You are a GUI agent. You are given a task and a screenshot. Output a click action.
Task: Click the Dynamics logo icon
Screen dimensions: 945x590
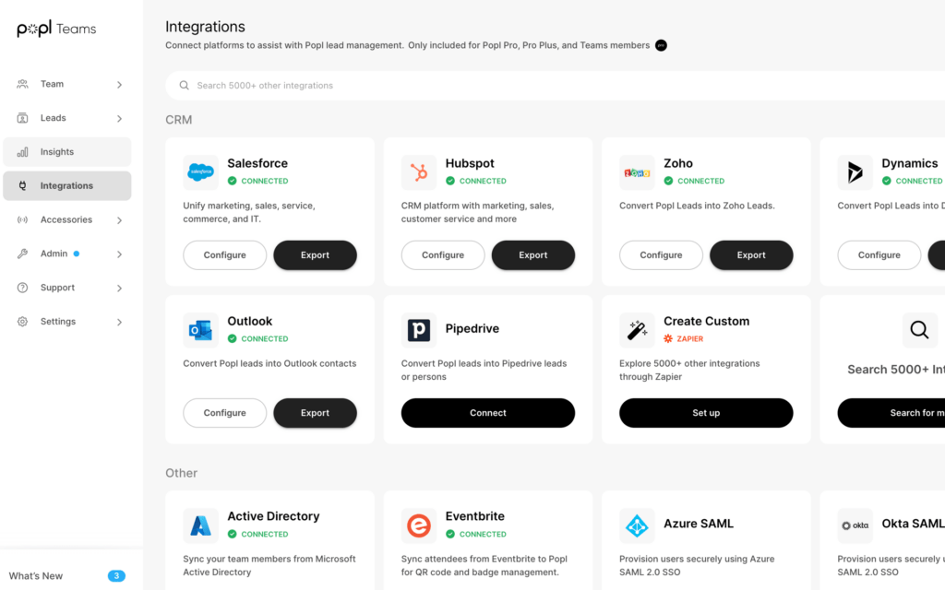853,171
